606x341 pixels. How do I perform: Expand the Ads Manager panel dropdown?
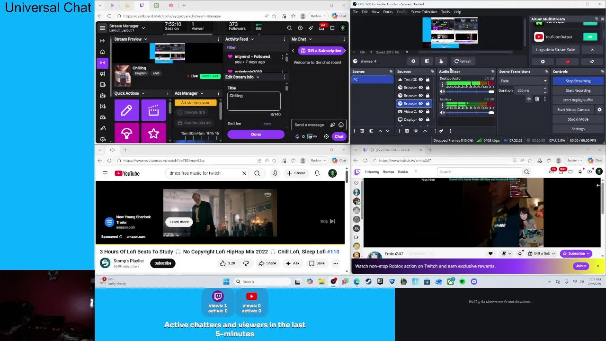[202, 93]
